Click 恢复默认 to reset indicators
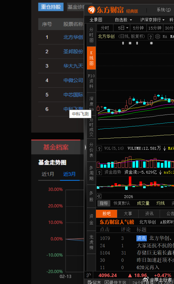This screenshot has width=174, height=284. click(x=122, y=203)
